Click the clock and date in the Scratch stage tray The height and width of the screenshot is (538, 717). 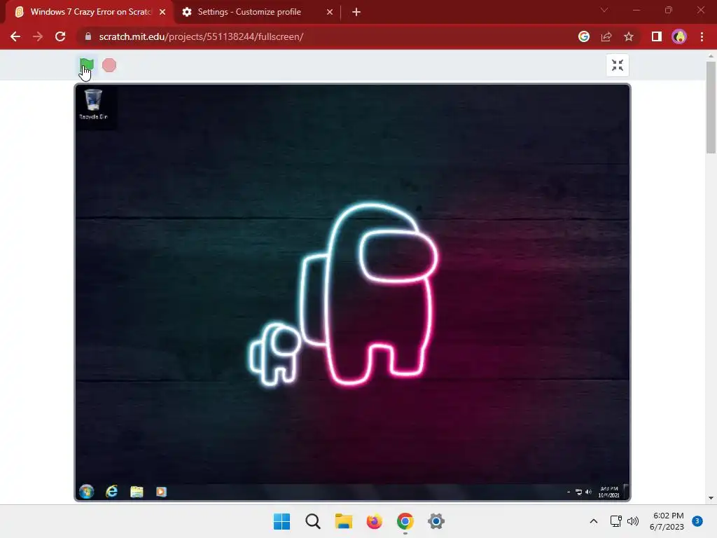(608, 492)
